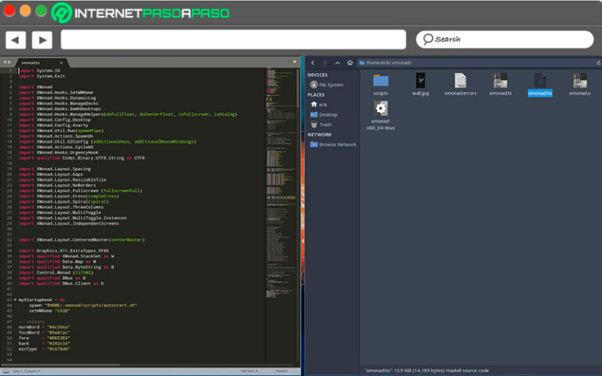Open the scripts folder

coord(381,81)
